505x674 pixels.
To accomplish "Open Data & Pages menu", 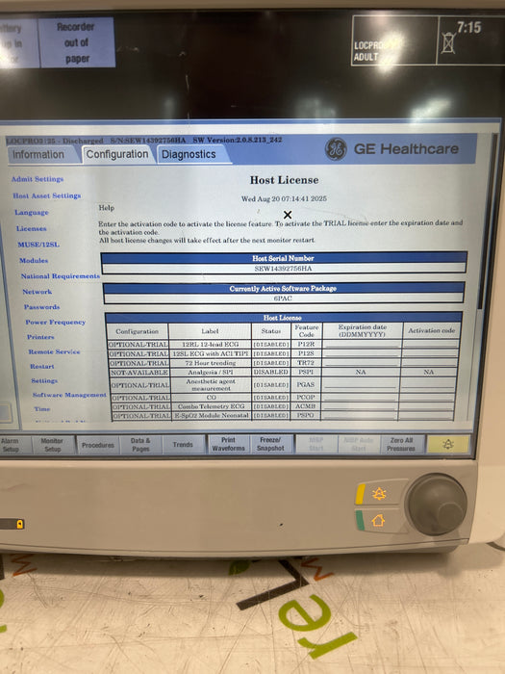I will (140, 445).
